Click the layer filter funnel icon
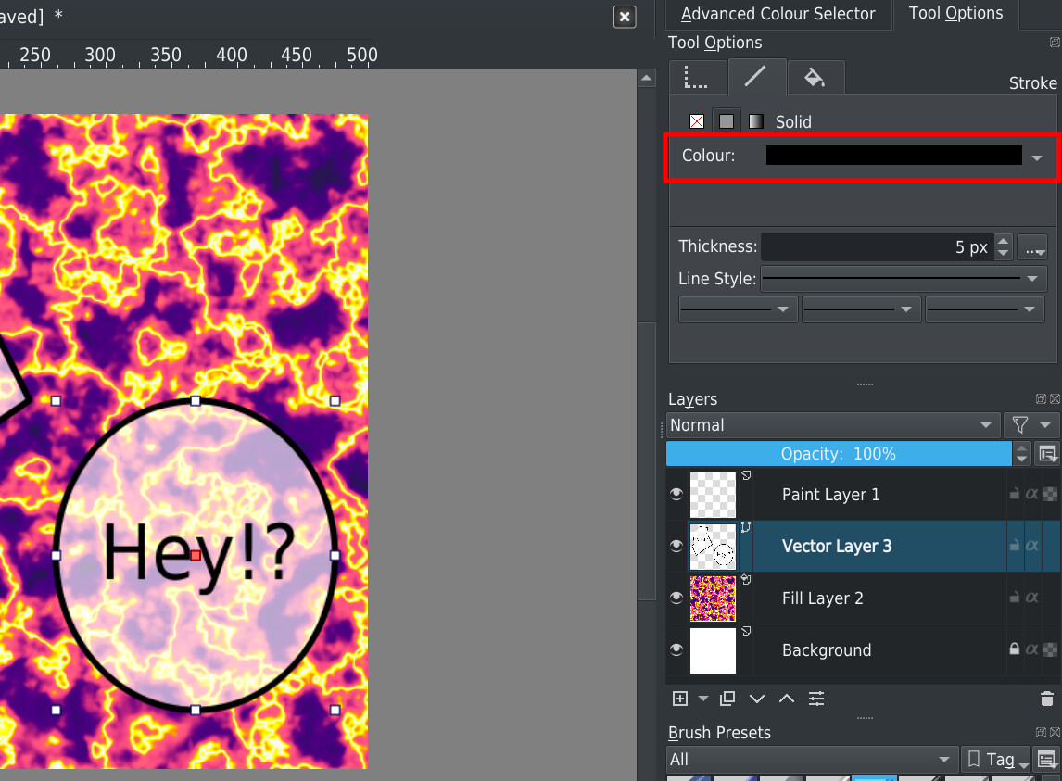1062x781 pixels. click(1020, 424)
